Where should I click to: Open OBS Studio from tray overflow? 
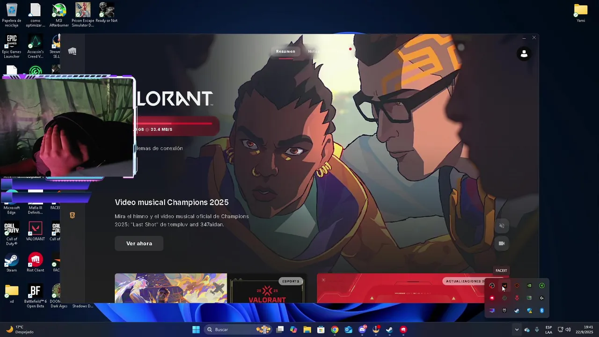click(x=492, y=286)
